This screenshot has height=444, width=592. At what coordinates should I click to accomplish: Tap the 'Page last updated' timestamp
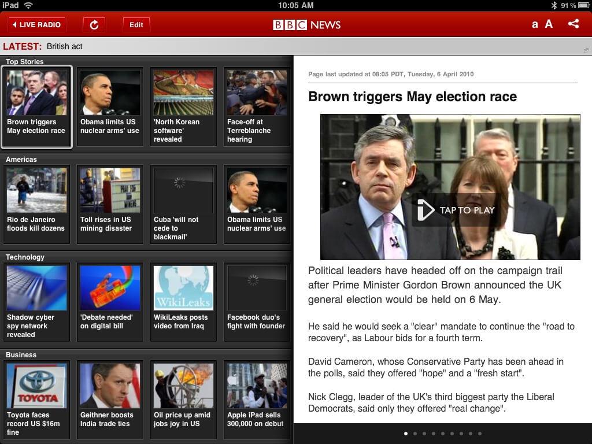click(x=391, y=74)
